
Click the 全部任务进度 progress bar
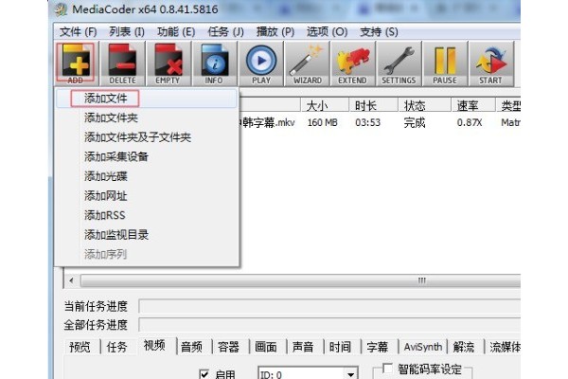point(329,325)
